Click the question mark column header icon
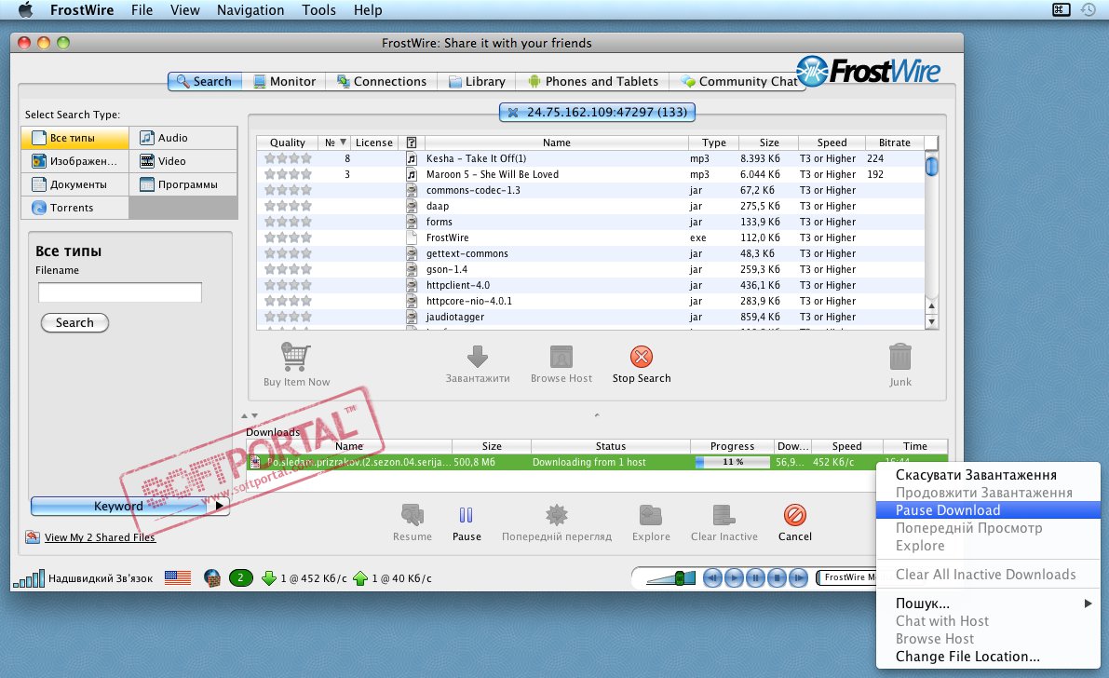 [x=412, y=143]
